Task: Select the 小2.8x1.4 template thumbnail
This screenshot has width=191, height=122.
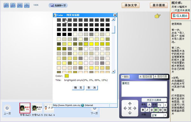Action: (49, 108)
